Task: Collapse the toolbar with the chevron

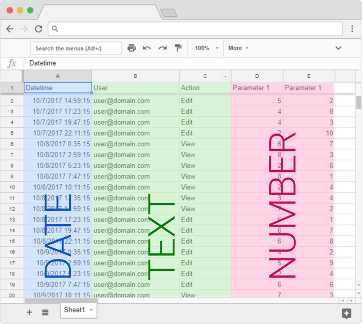Action: click(338, 48)
